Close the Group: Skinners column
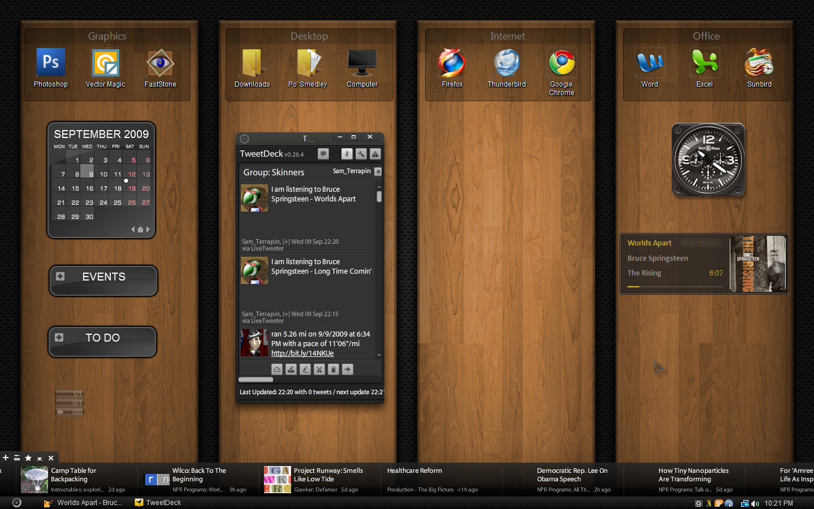The height and width of the screenshot is (509, 814). pos(378,171)
